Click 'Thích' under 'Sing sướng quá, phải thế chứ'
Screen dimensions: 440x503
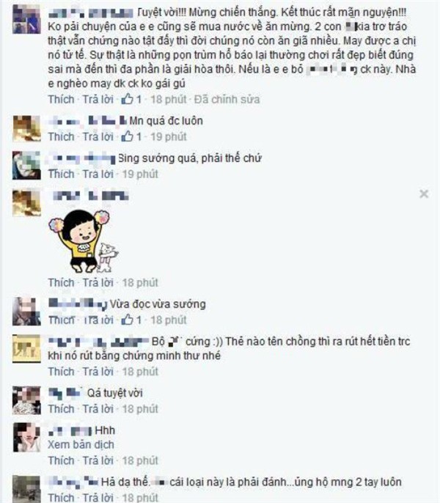[x=61, y=174]
